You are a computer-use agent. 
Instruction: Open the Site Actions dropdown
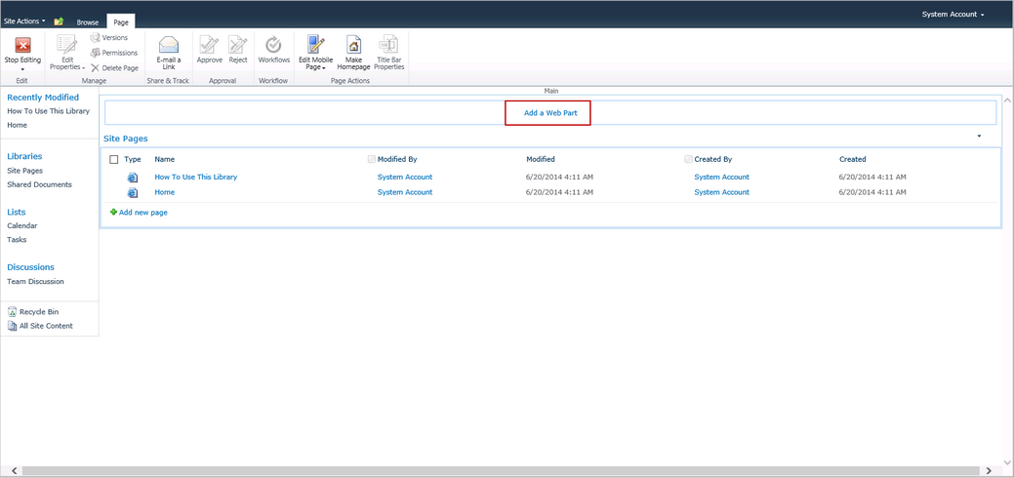(25, 21)
